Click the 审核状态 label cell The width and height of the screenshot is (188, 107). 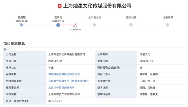click(25, 68)
